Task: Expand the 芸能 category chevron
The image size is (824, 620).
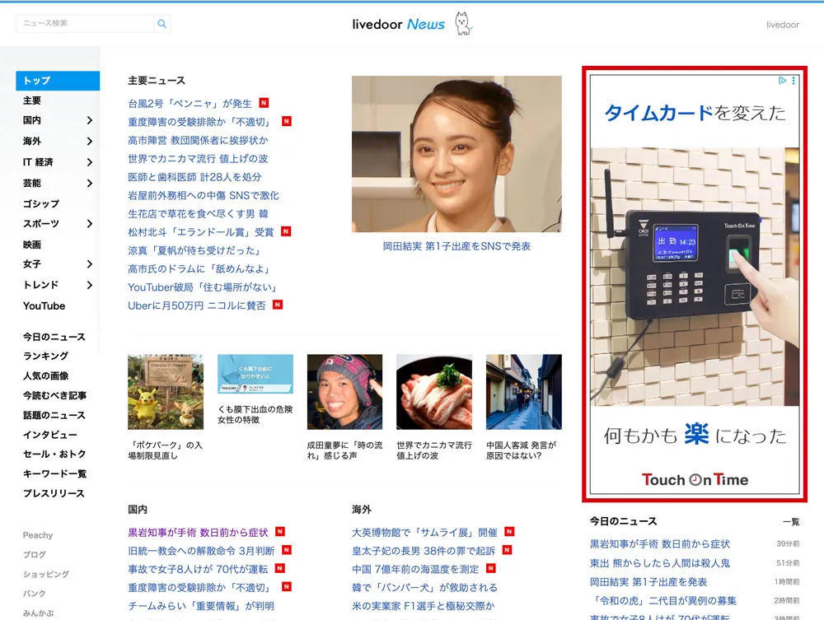Action: click(x=89, y=183)
